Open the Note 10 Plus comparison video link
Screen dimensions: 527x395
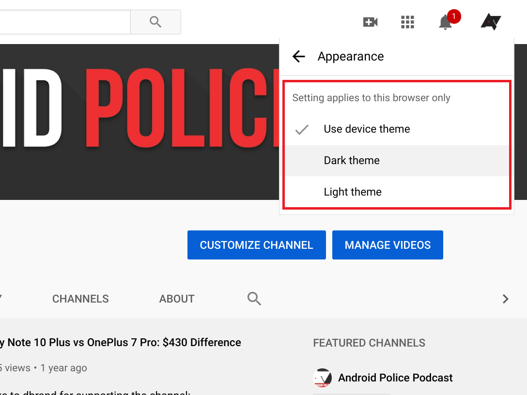click(121, 342)
